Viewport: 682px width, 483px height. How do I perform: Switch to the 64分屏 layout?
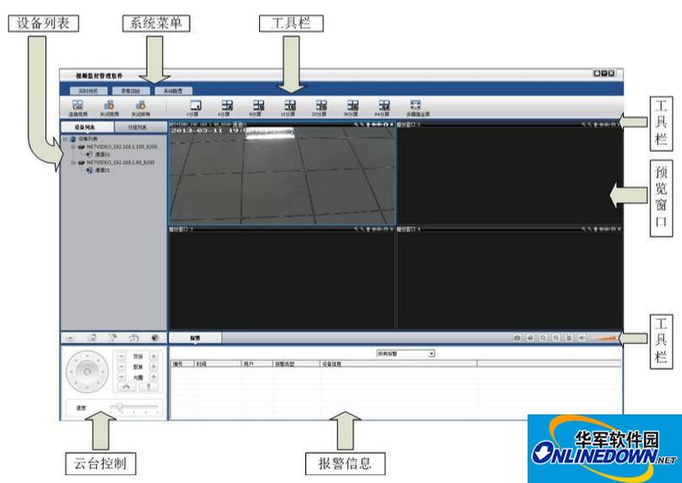[x=383, y=105]
